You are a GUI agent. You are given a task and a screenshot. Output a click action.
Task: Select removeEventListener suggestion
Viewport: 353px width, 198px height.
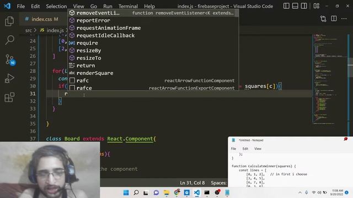153,13
